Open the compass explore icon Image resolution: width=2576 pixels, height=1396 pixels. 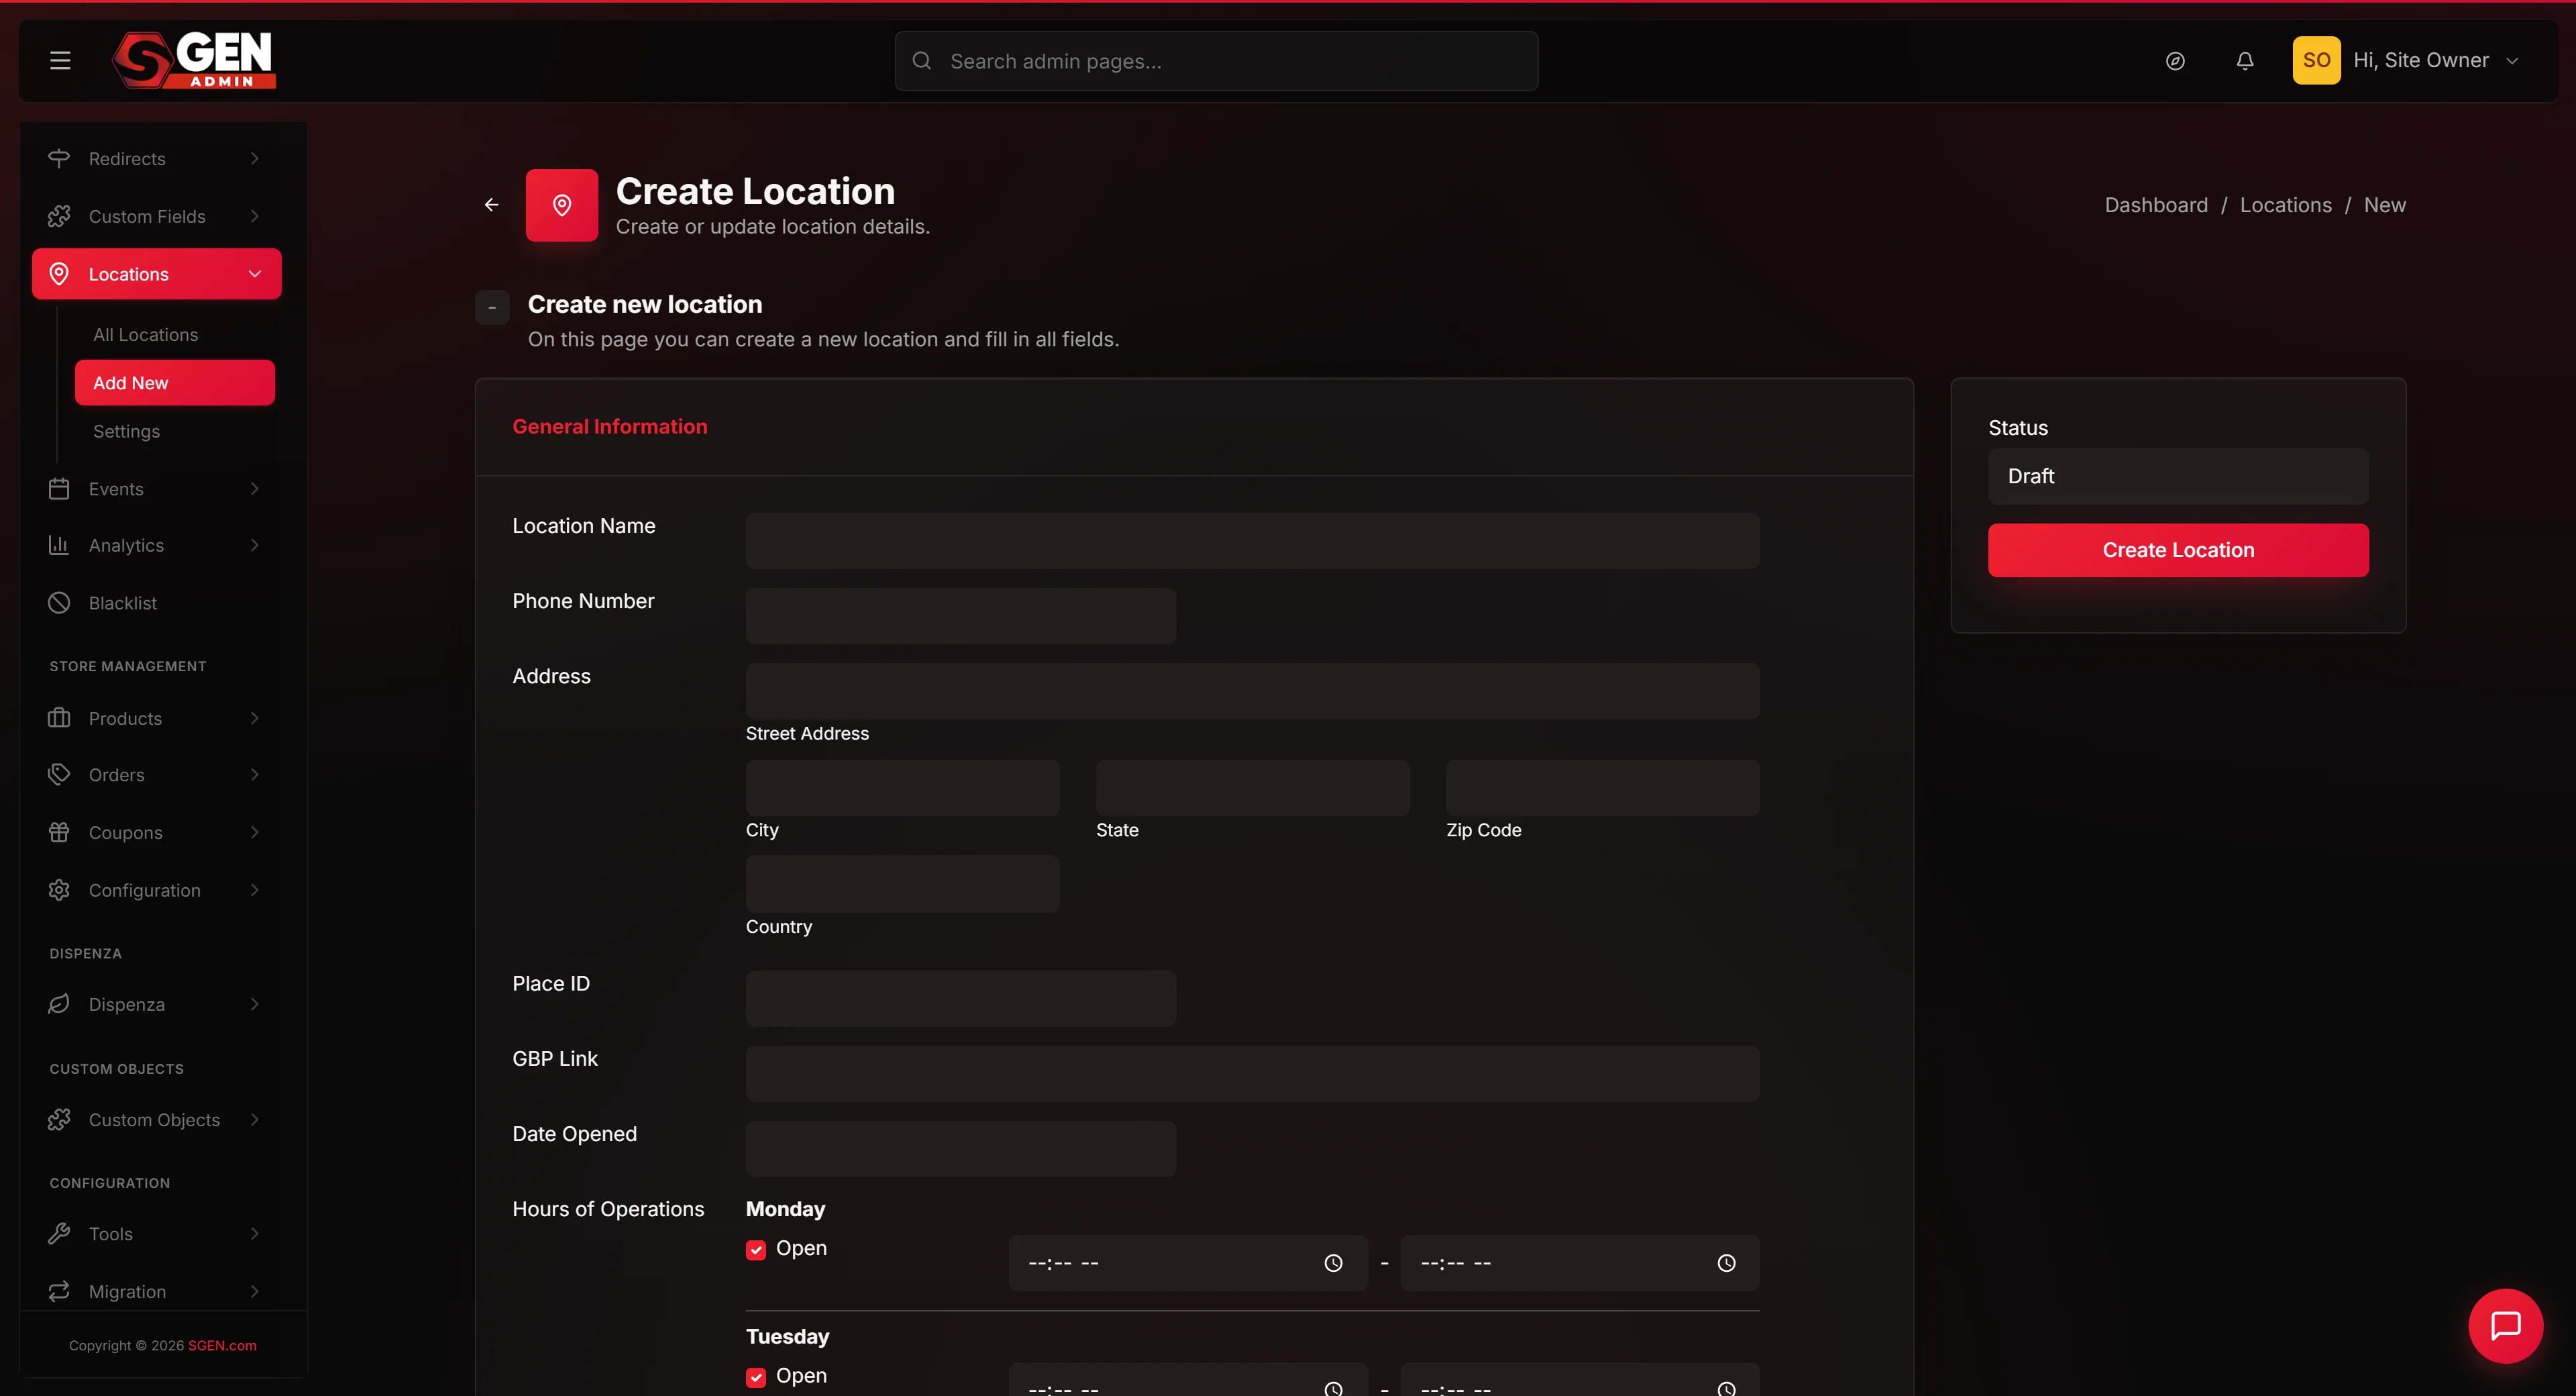point(2175,61)
